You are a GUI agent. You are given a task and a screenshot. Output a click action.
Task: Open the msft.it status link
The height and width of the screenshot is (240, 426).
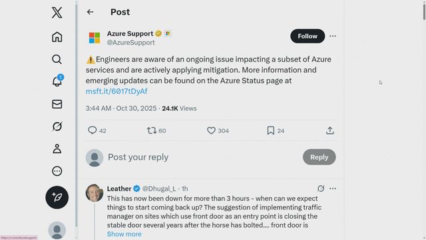coord(116,91)
